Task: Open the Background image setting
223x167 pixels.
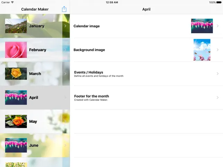Action: pyautogui.click(x=146, y=50)
